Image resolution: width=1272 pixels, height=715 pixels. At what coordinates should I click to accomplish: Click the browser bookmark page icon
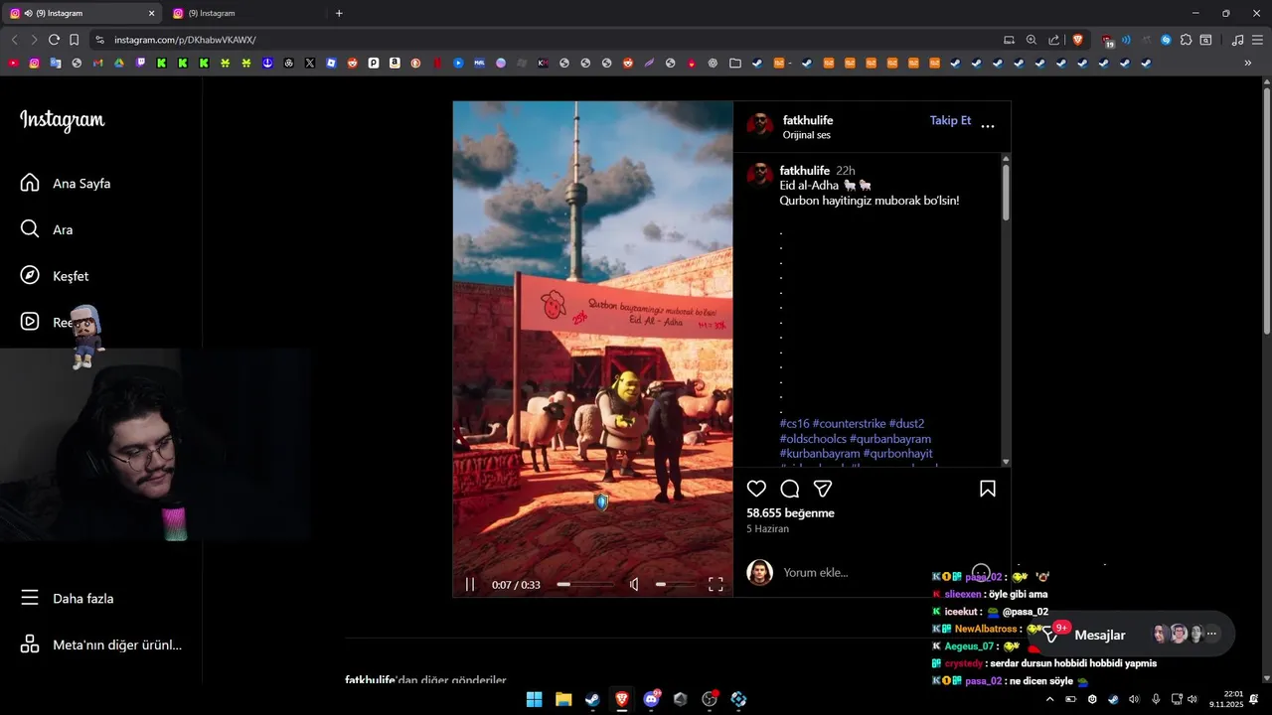tap(74, 40)
